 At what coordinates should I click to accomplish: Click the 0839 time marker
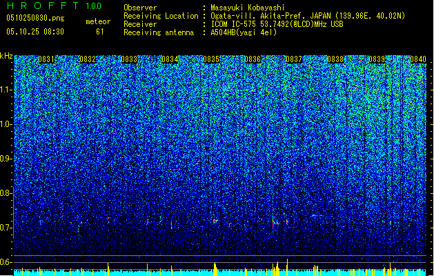coord(377,59)
